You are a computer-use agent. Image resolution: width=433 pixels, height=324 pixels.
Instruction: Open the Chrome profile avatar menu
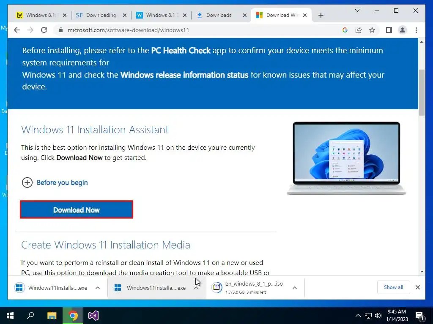pos(403,30)
